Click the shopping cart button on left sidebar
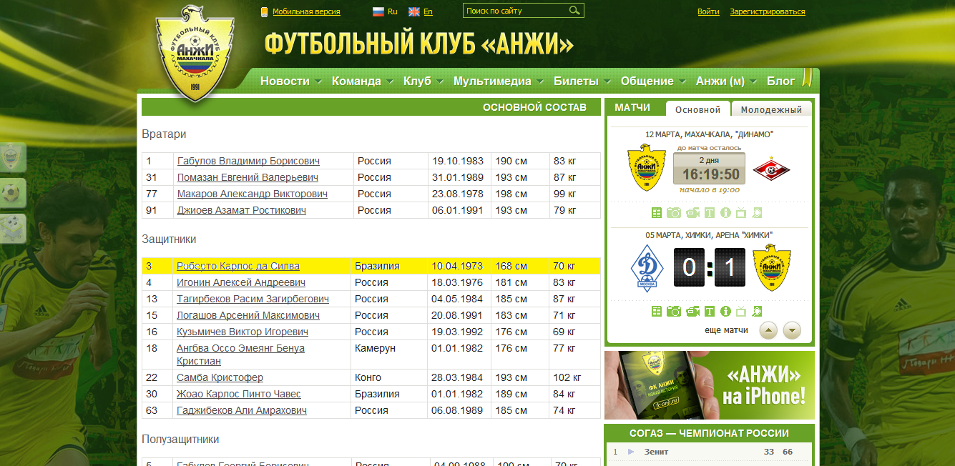Screen dimensions: 955x466 (x=12, y=229)
